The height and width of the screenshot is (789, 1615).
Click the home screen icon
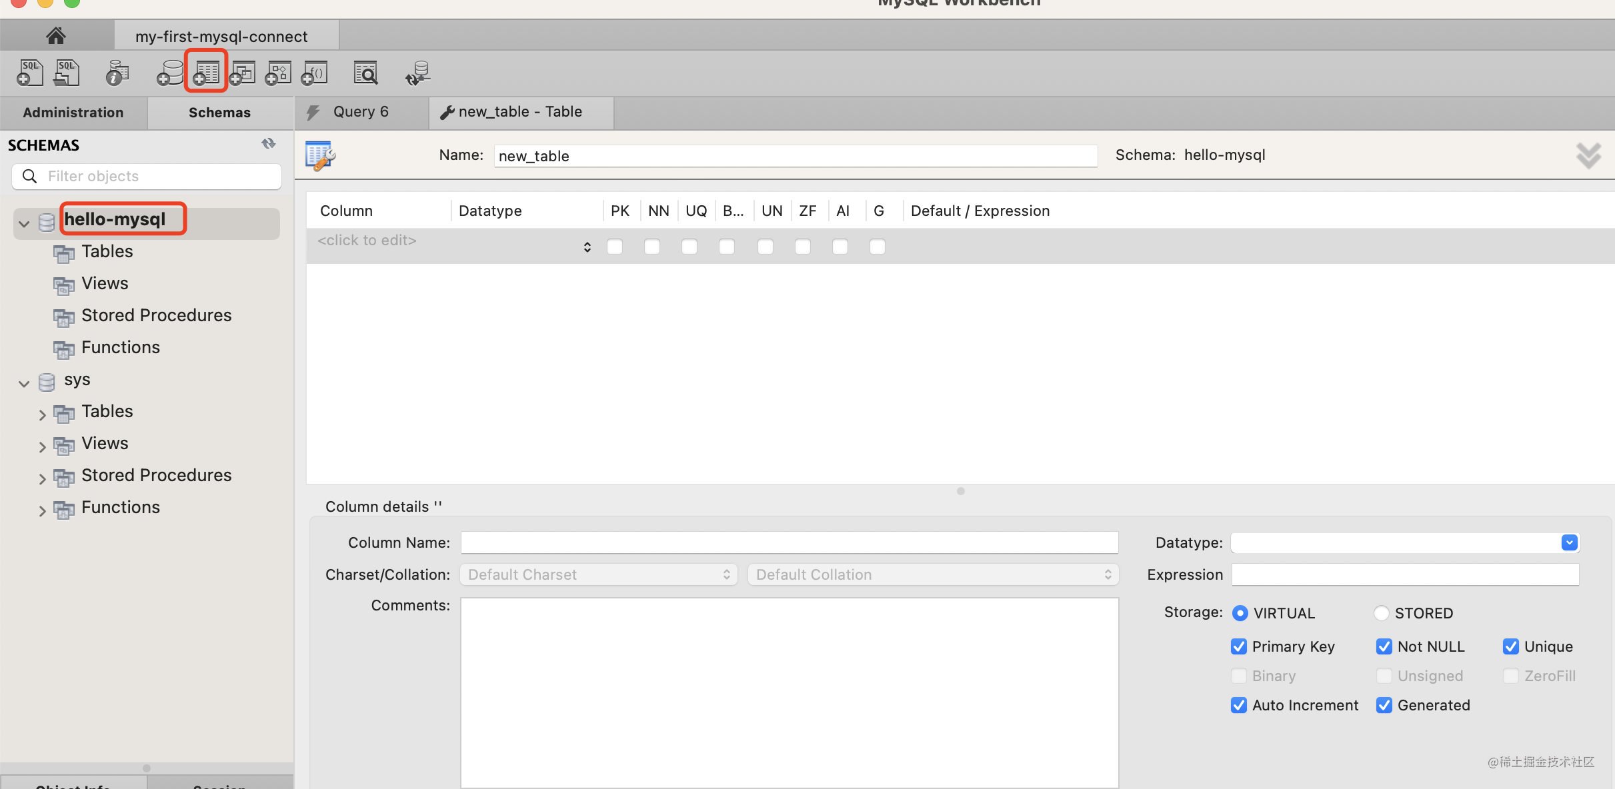(56, 35)
